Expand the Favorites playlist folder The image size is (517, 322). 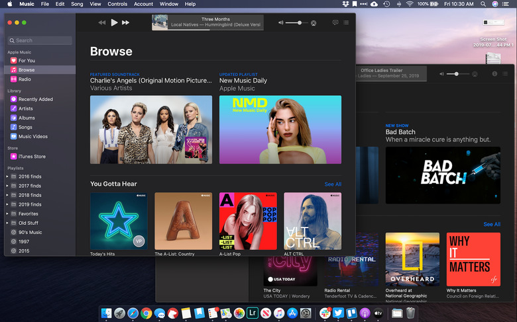7,214
